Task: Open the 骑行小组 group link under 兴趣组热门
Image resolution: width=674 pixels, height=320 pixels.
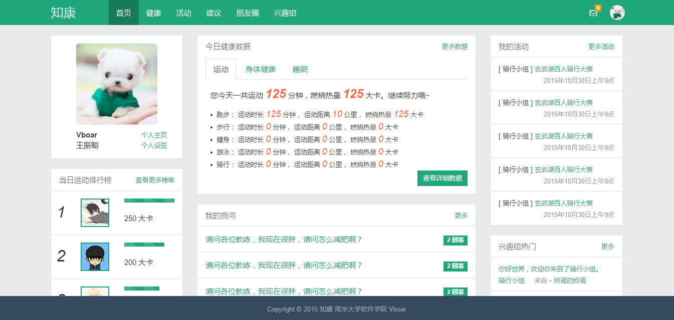Action: point(512,280)
